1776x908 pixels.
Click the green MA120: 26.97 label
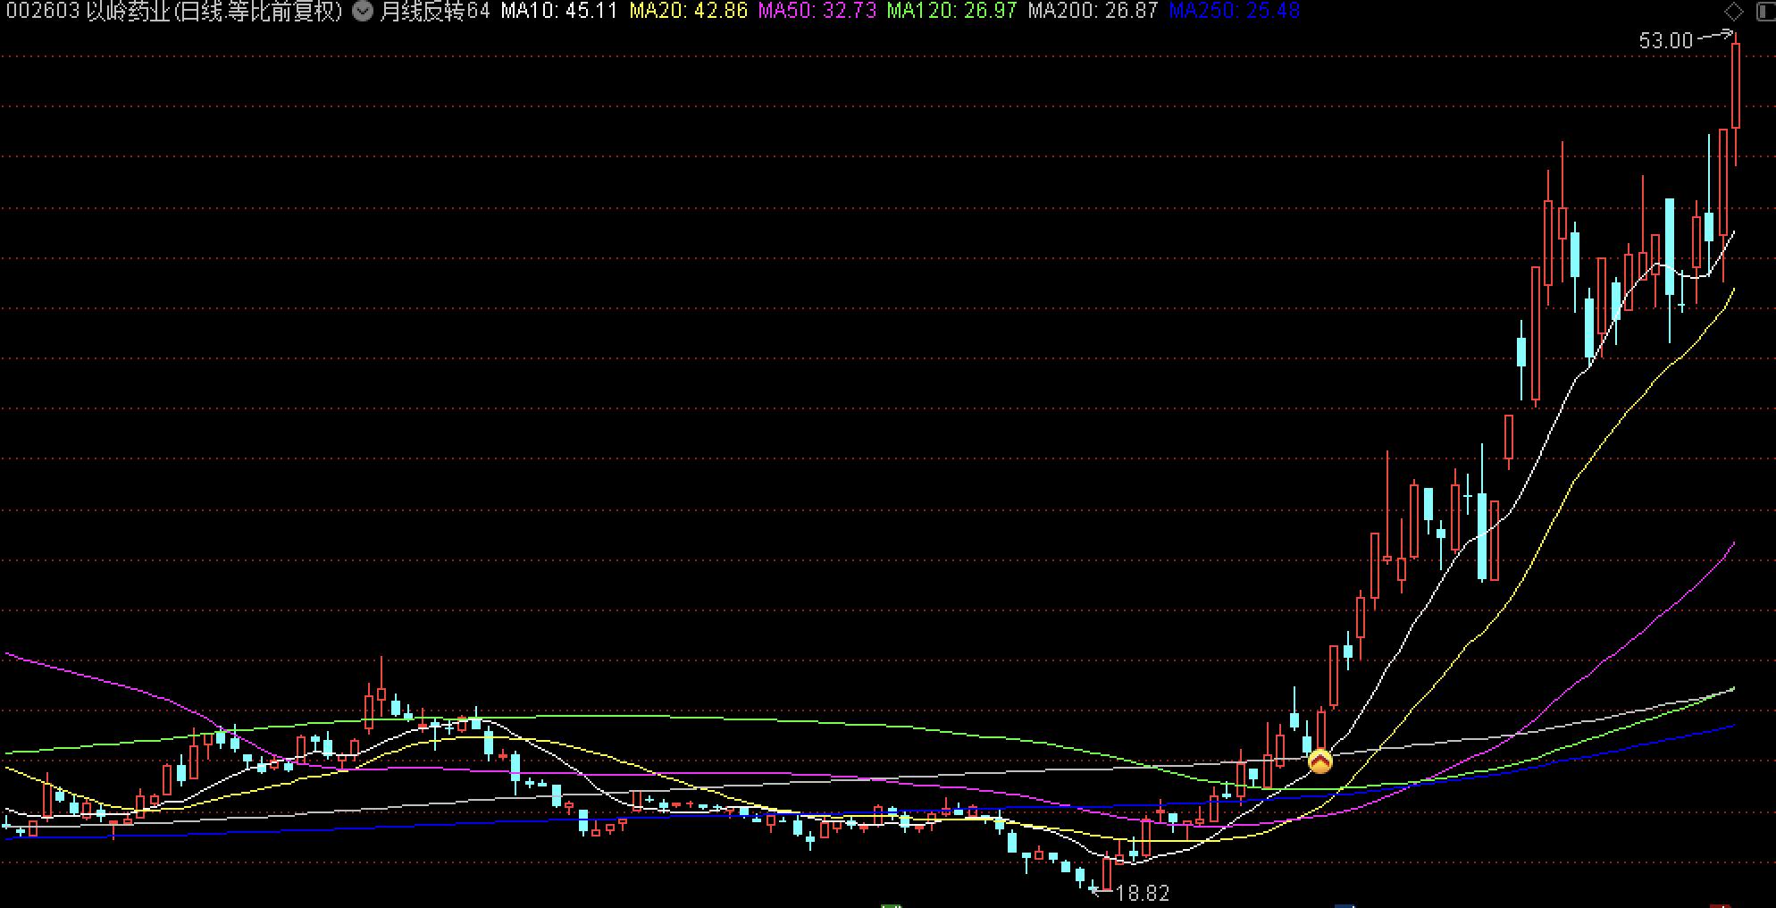(x=951, y=11)
